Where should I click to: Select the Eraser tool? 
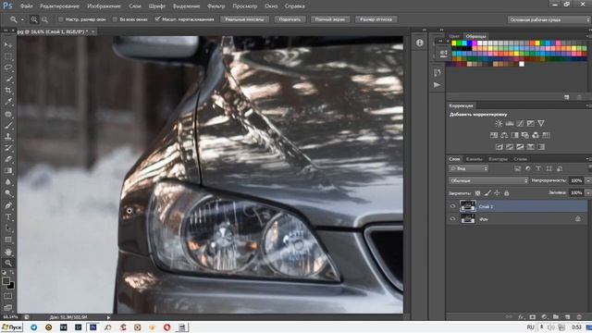pos(8,159)
